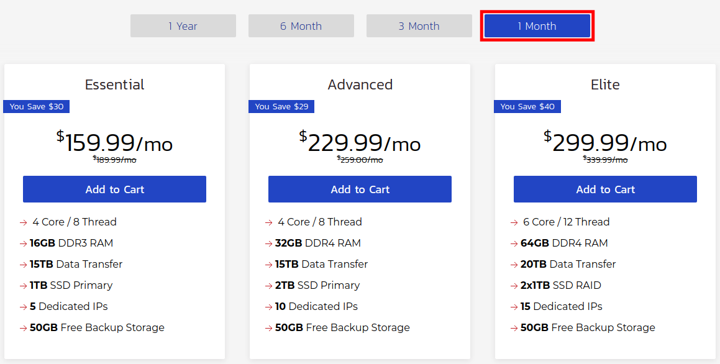Click the 'You Save $40' badge
720x364 pixels.
tap(527, 107)
